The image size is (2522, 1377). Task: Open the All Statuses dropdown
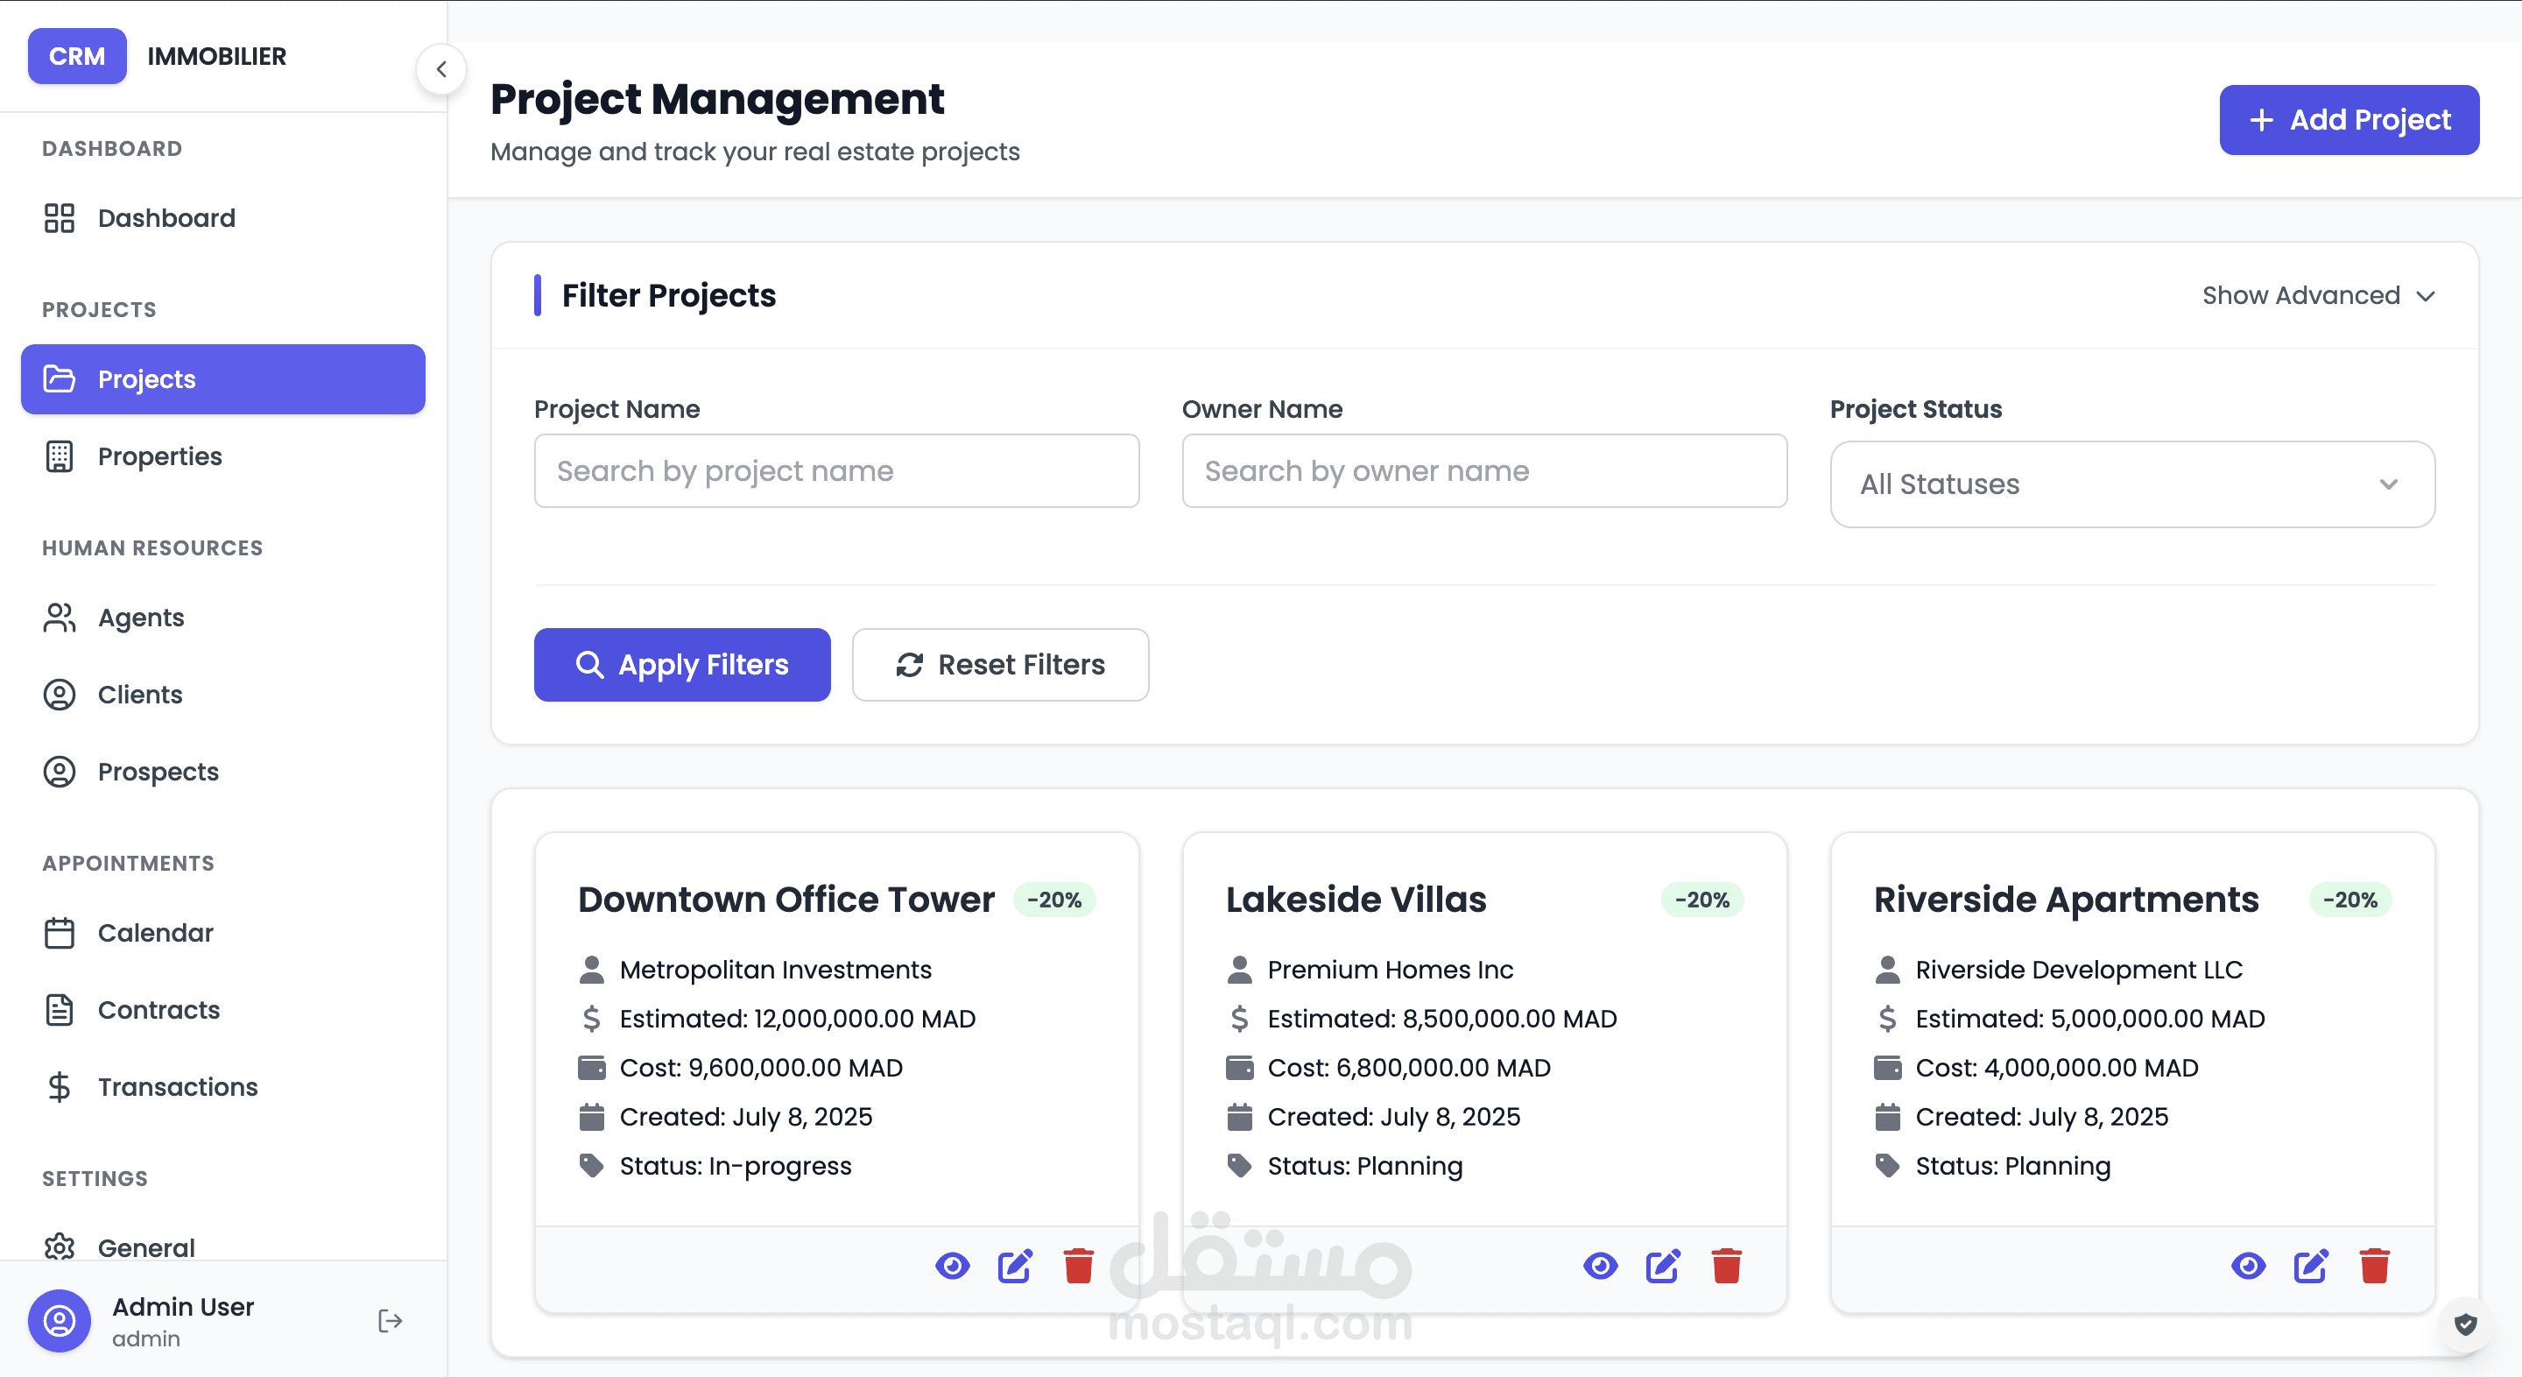pyautogui.click(x=2132, y=484)
